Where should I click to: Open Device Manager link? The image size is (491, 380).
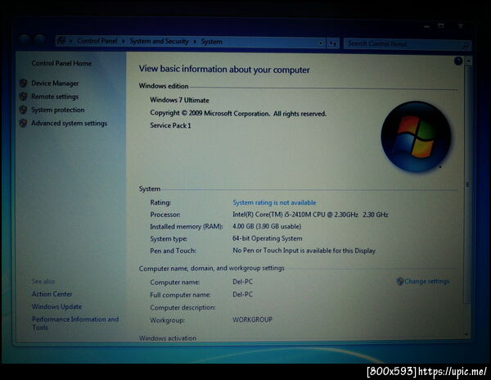click(x=55, y=84)
